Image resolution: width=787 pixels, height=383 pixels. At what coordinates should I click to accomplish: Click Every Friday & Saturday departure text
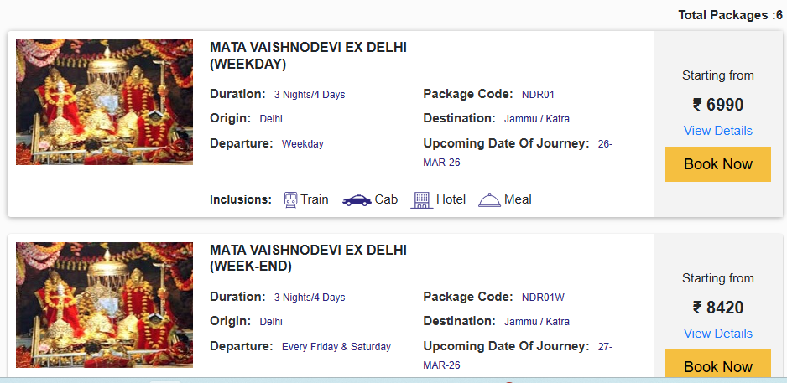tap(336, 347)
